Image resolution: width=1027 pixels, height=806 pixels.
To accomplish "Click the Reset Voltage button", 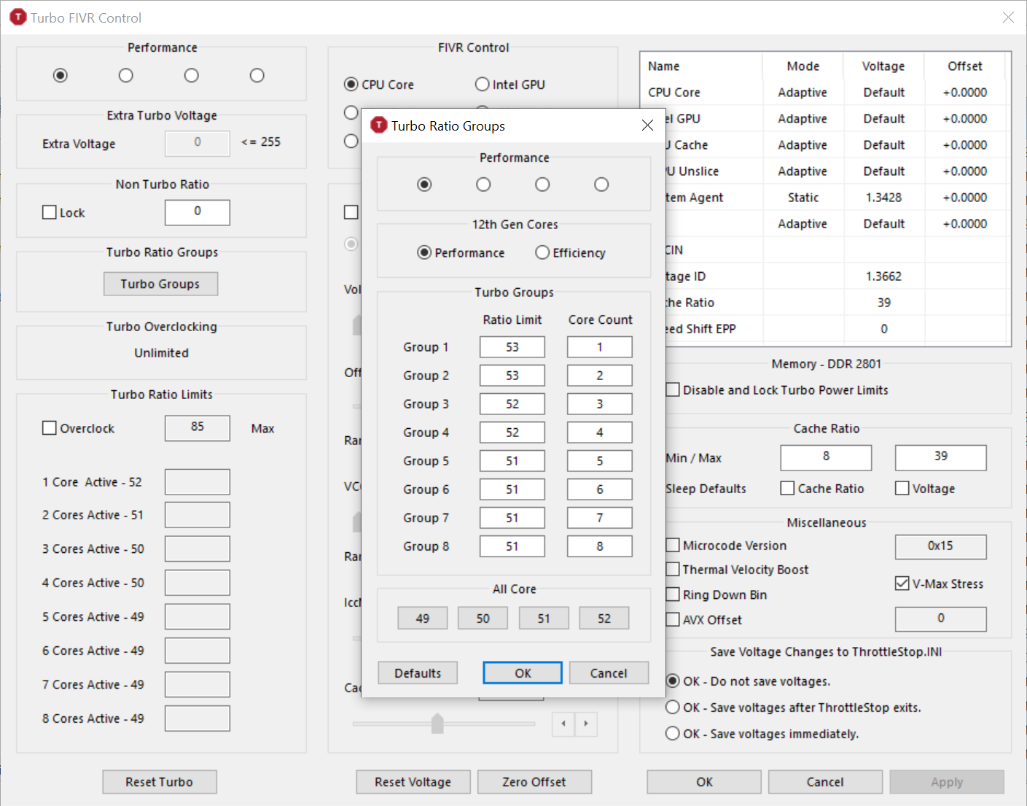I will coord(413,782).
